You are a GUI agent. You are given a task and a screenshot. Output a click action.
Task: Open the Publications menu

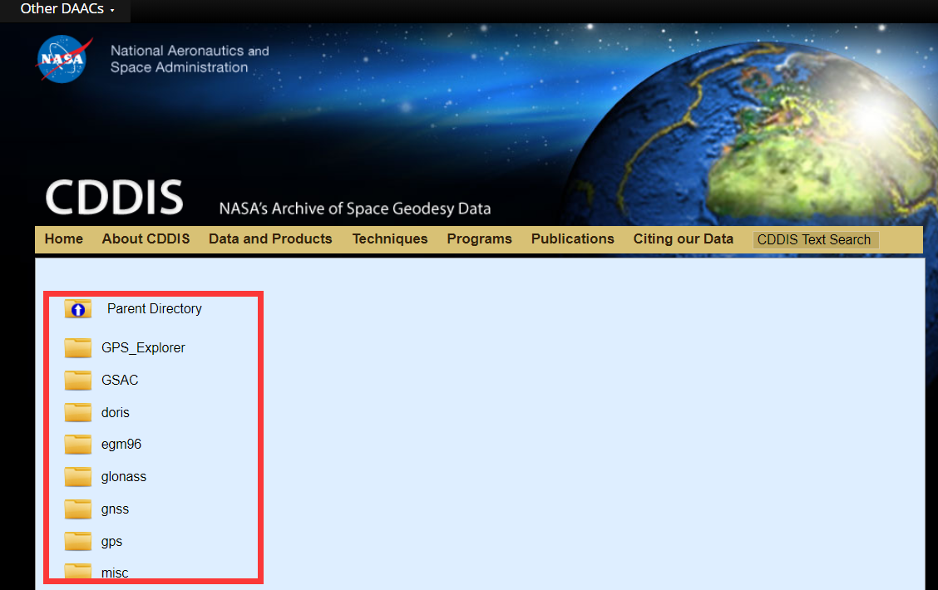pos(572,239)
